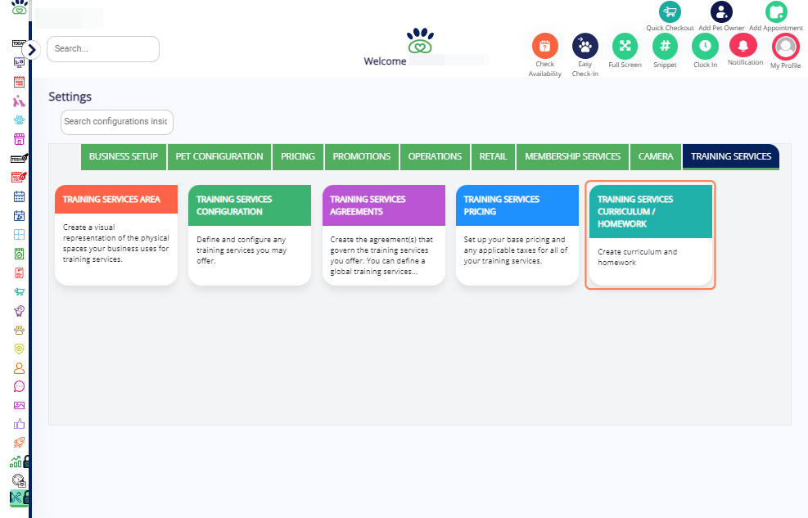Open the Training Services Area card
Viewport: 808px width, 518px height.
click(x=116, y=235)
